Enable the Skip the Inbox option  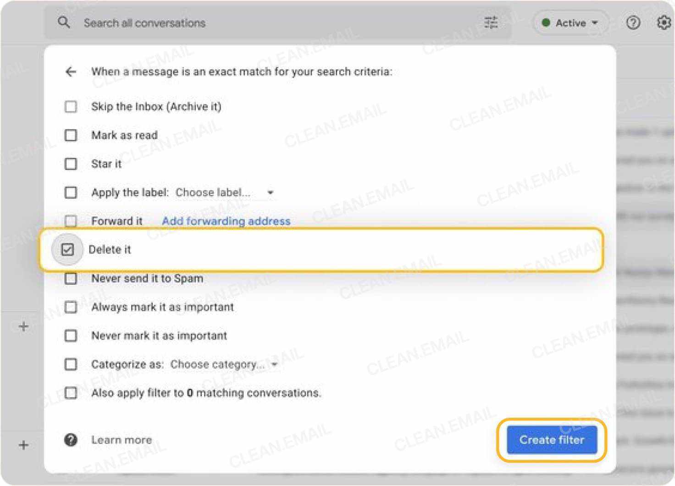point(70,106)
